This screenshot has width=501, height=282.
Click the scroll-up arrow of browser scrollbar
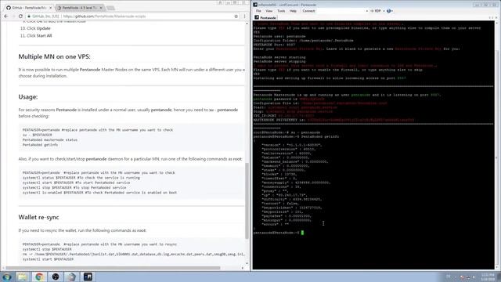click(x=247, y=23)
